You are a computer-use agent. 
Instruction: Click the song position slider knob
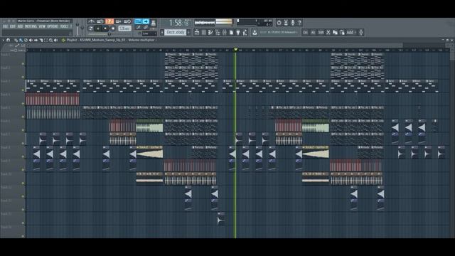(109, 34)
